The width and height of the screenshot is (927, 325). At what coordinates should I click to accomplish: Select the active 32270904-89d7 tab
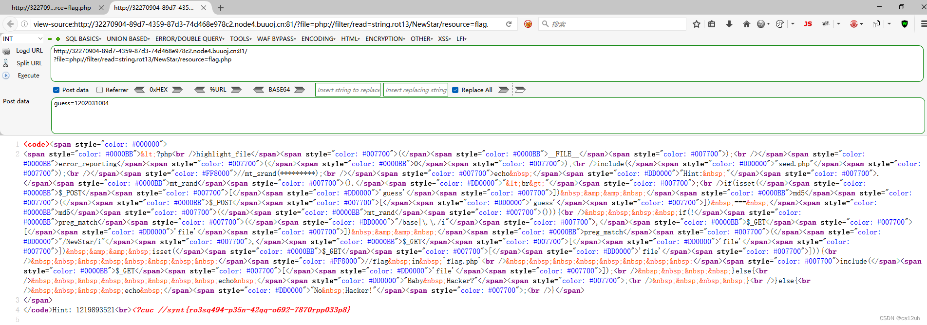[153, 8]
